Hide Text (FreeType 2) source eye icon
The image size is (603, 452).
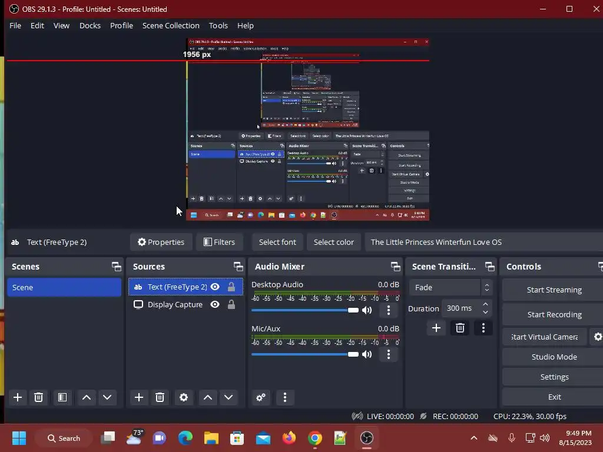pyautogui.click(x=215, y=287)
